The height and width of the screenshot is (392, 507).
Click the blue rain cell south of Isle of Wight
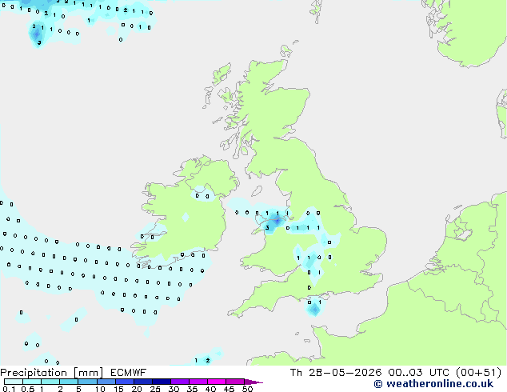[314, 310]
